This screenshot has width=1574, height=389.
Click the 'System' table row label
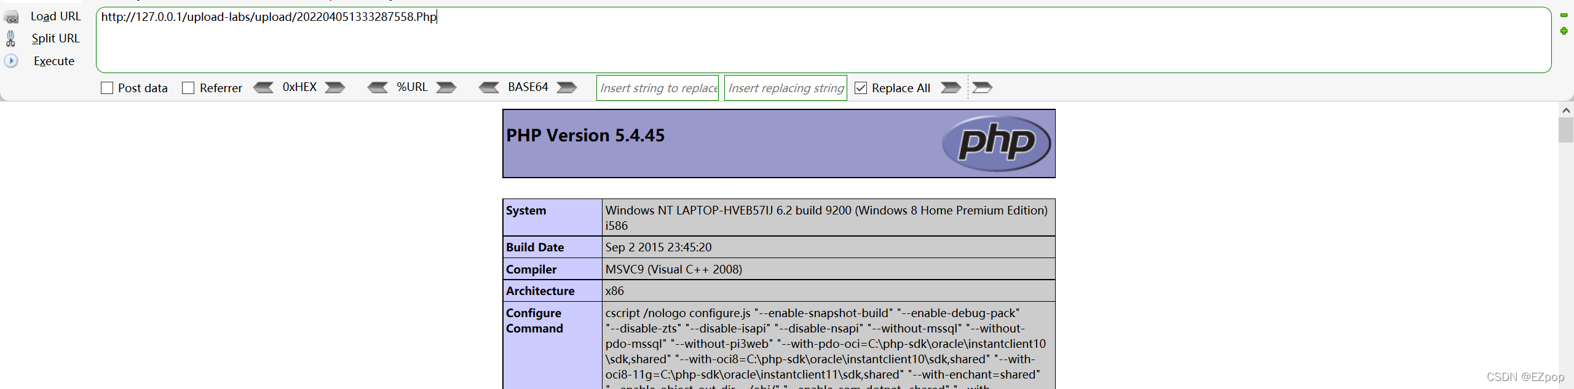(526, 210)
